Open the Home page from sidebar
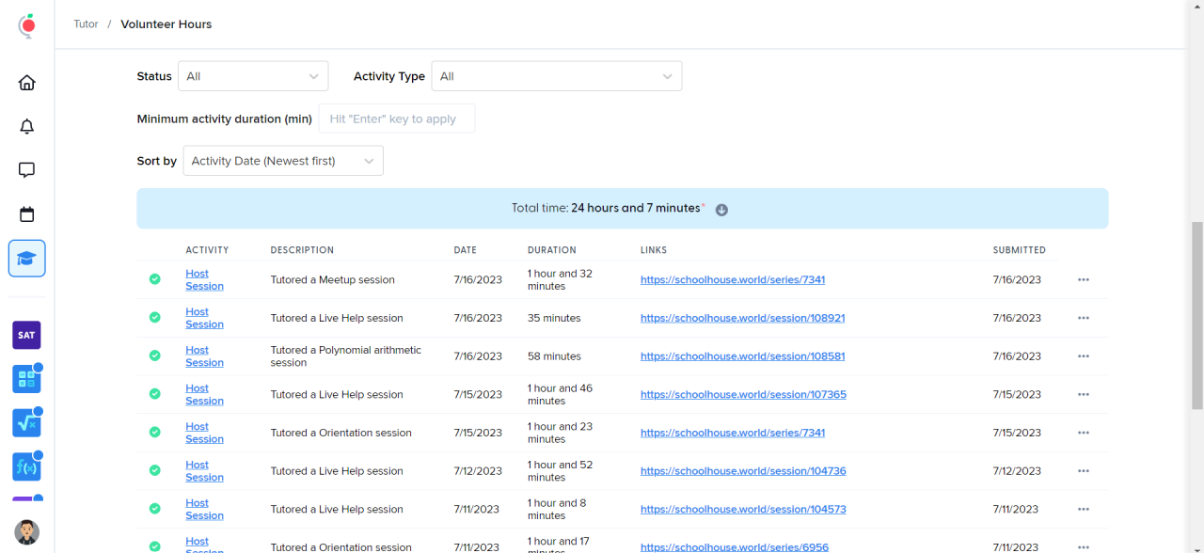 26,83
